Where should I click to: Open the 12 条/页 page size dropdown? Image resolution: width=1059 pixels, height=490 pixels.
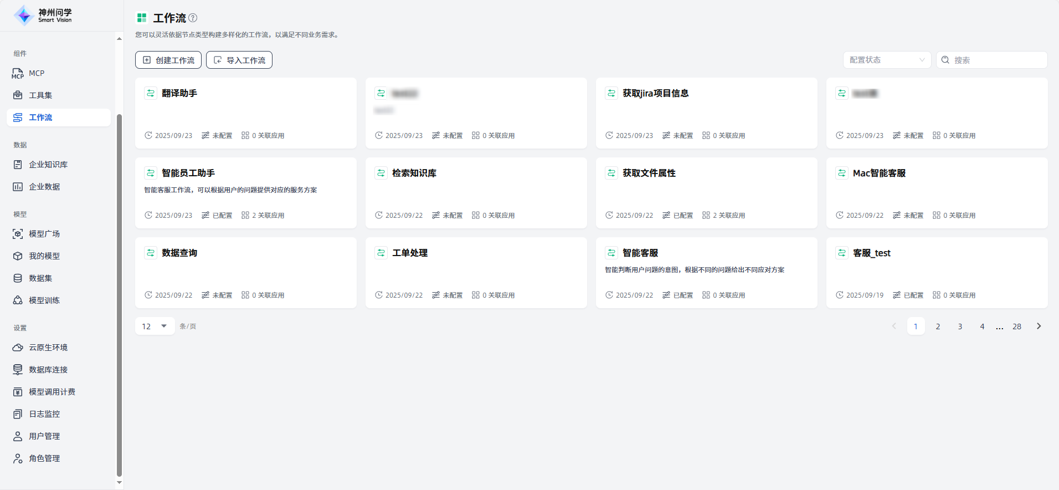pyautogui.click(x=155, y=326)
